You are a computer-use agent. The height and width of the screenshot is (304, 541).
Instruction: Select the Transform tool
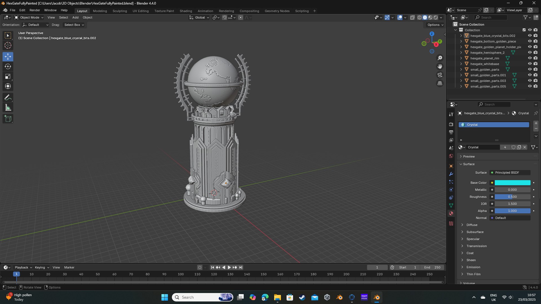8,86
